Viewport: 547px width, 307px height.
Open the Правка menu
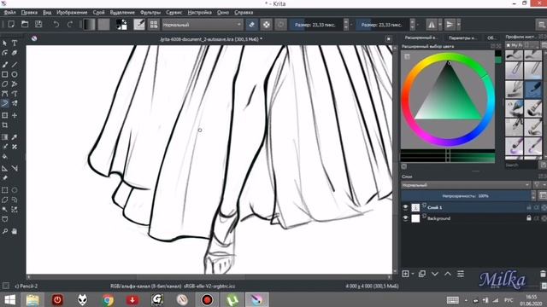[x=29, y=12]
